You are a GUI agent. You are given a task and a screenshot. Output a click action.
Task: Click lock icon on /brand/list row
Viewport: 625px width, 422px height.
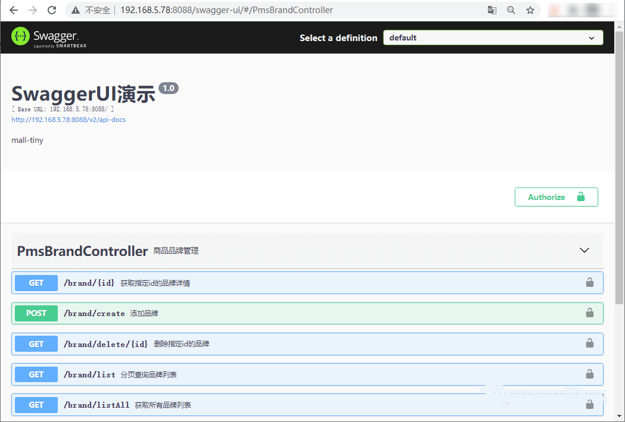pyautogui.click(x=589, y=374)
